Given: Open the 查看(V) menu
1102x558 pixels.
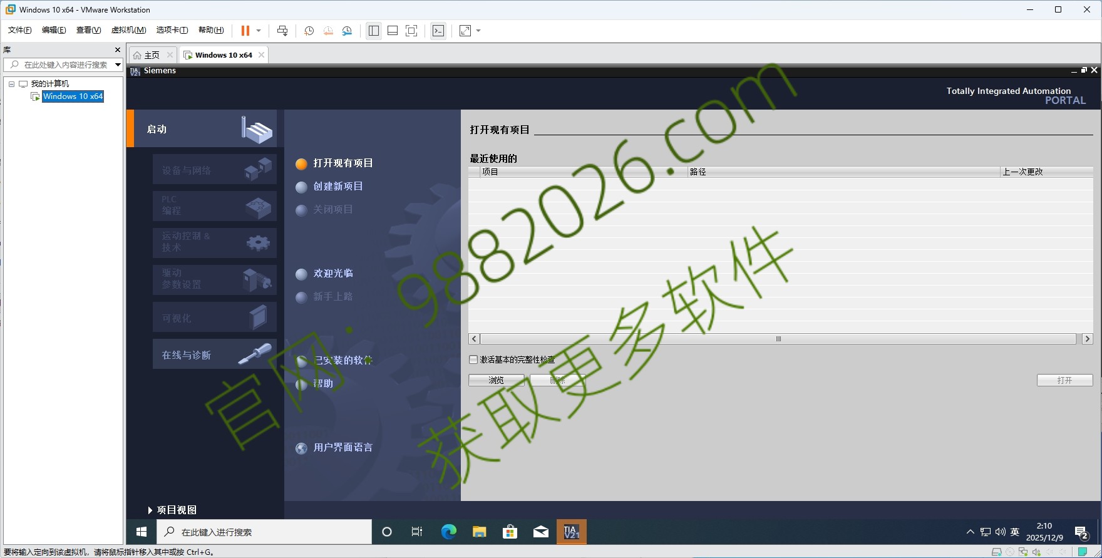Looking at the screenshot, I should click(x=88, y=30).
